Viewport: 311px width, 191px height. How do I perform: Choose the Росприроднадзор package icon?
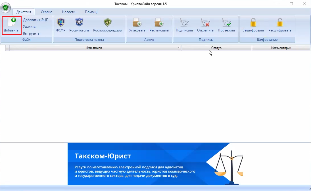(107, 23)
